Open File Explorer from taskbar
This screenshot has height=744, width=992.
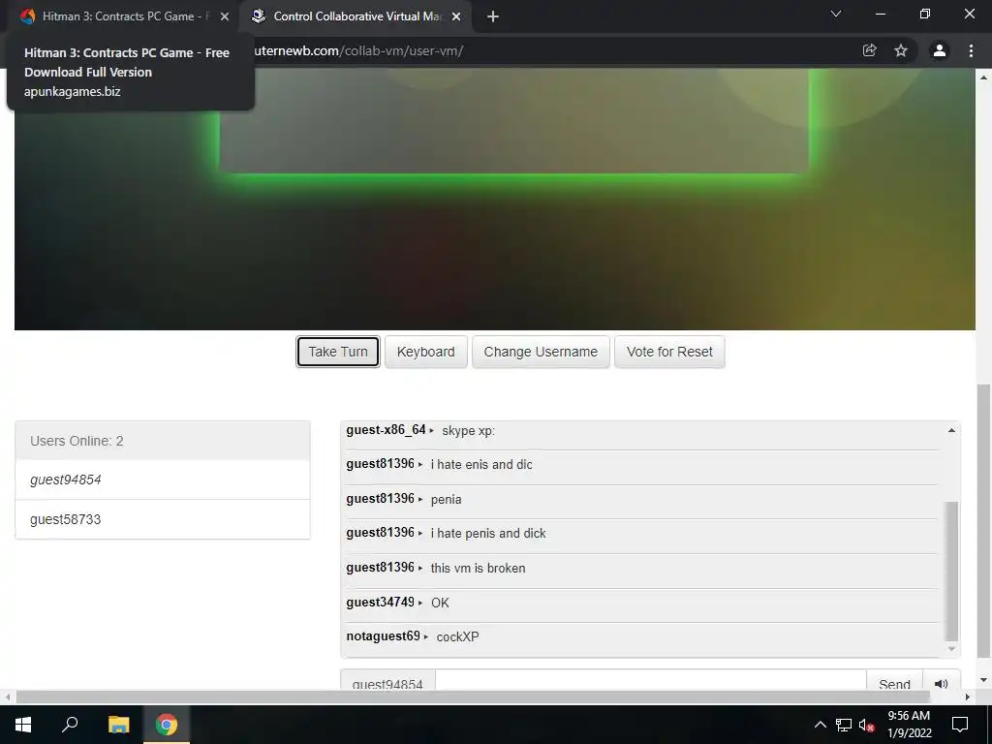point(118,725)
